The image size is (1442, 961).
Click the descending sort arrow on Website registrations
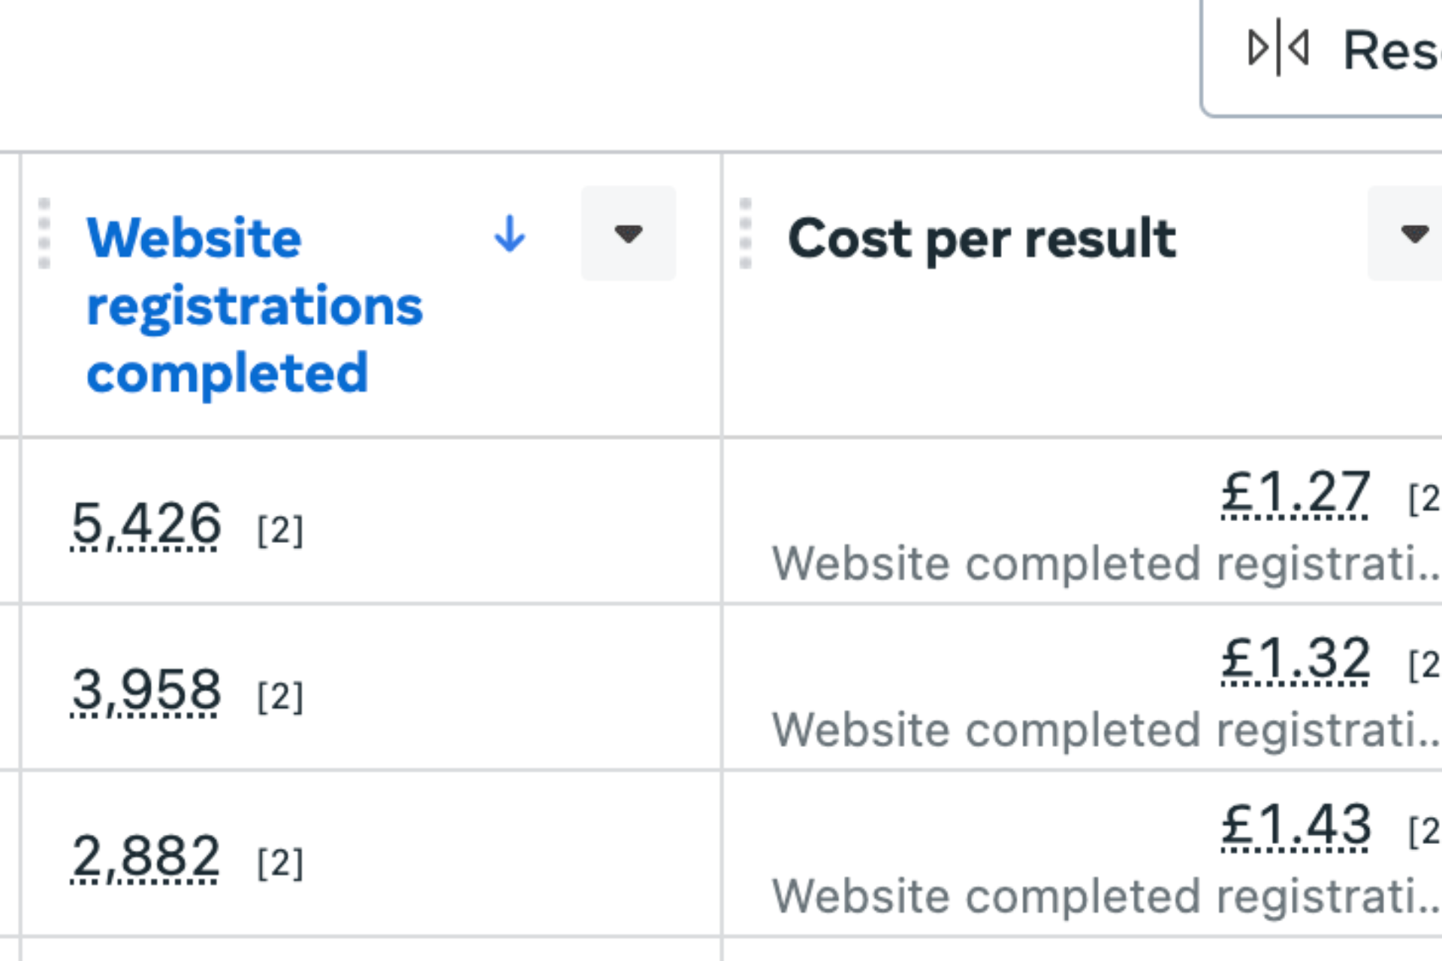pyautogui.click(x=509, y=233)
